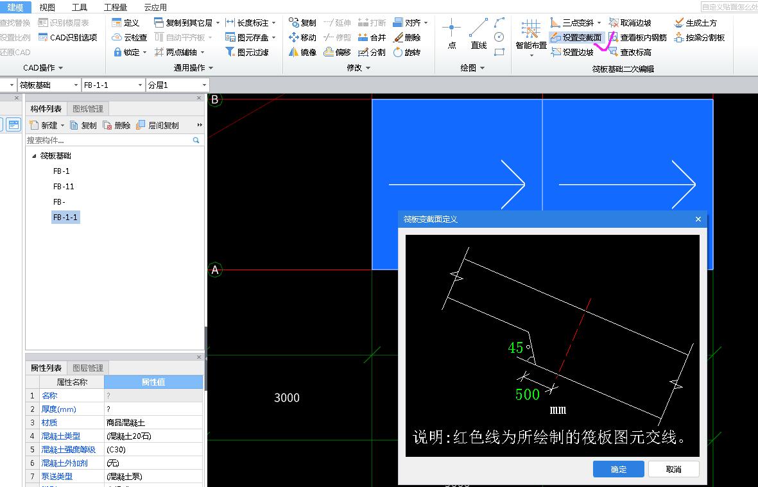The image size is (758, 487).
Task: Click 生成土方 generate earthwork
Action: (x=696, y=22)
